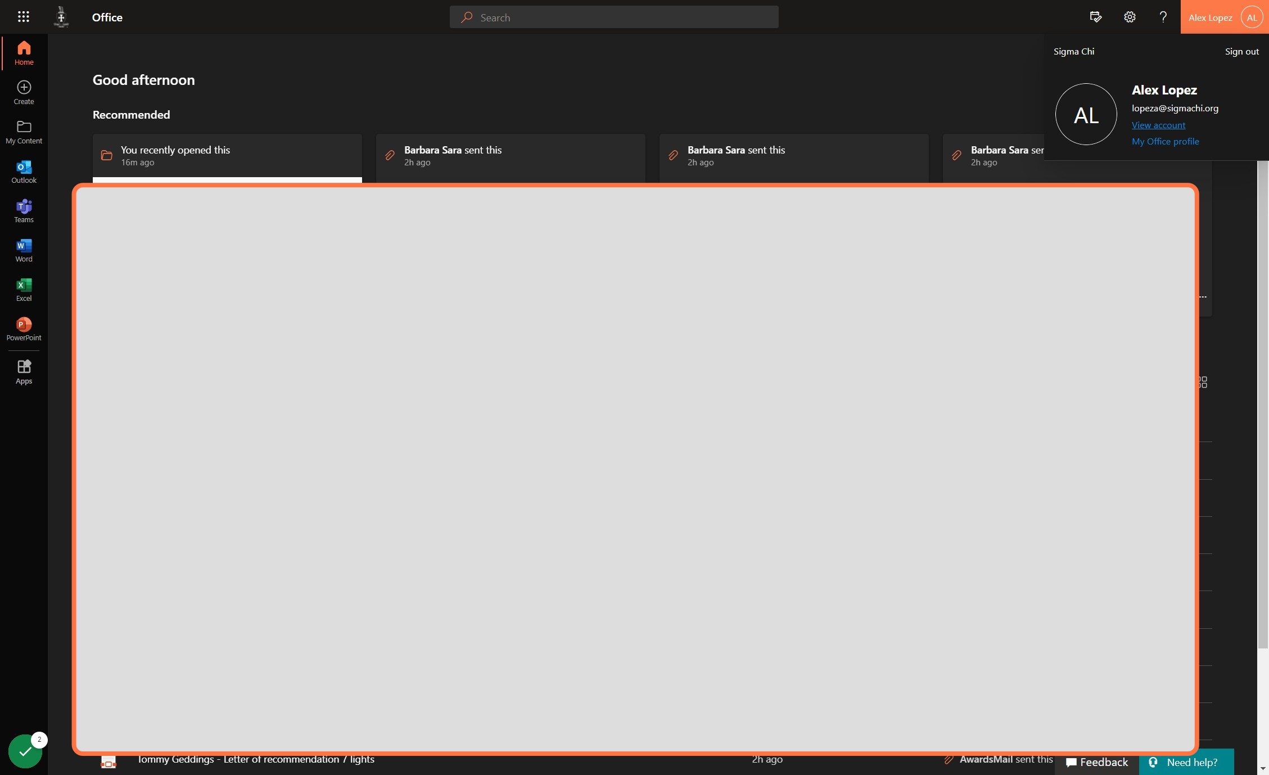Click the Need help? button
Viewport: 1269px width, 775px height.
coord(1186,762)
